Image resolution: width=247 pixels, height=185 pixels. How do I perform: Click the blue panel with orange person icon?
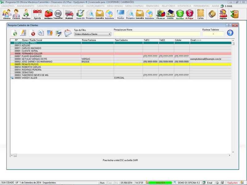[50, 33]
